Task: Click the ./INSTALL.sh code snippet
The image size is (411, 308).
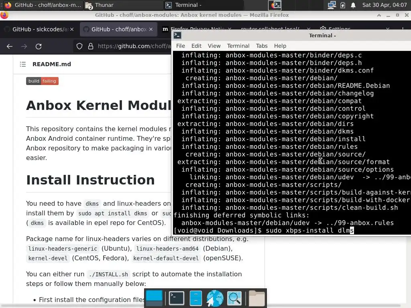Action: [108, 274]
